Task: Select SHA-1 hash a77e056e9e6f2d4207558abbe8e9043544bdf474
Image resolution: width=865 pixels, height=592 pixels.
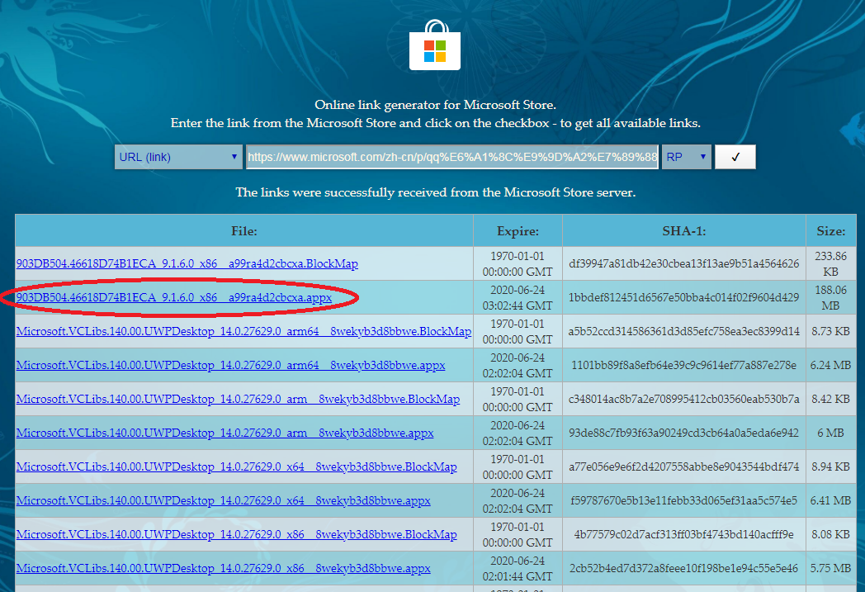Action: pos(684,466)
